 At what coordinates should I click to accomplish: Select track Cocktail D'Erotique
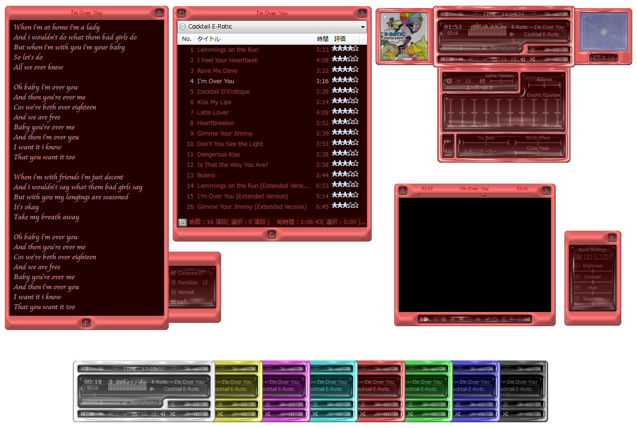coord(223,91)
